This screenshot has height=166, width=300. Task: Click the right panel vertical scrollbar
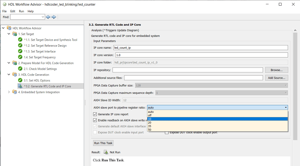click(x=295, y=84)
